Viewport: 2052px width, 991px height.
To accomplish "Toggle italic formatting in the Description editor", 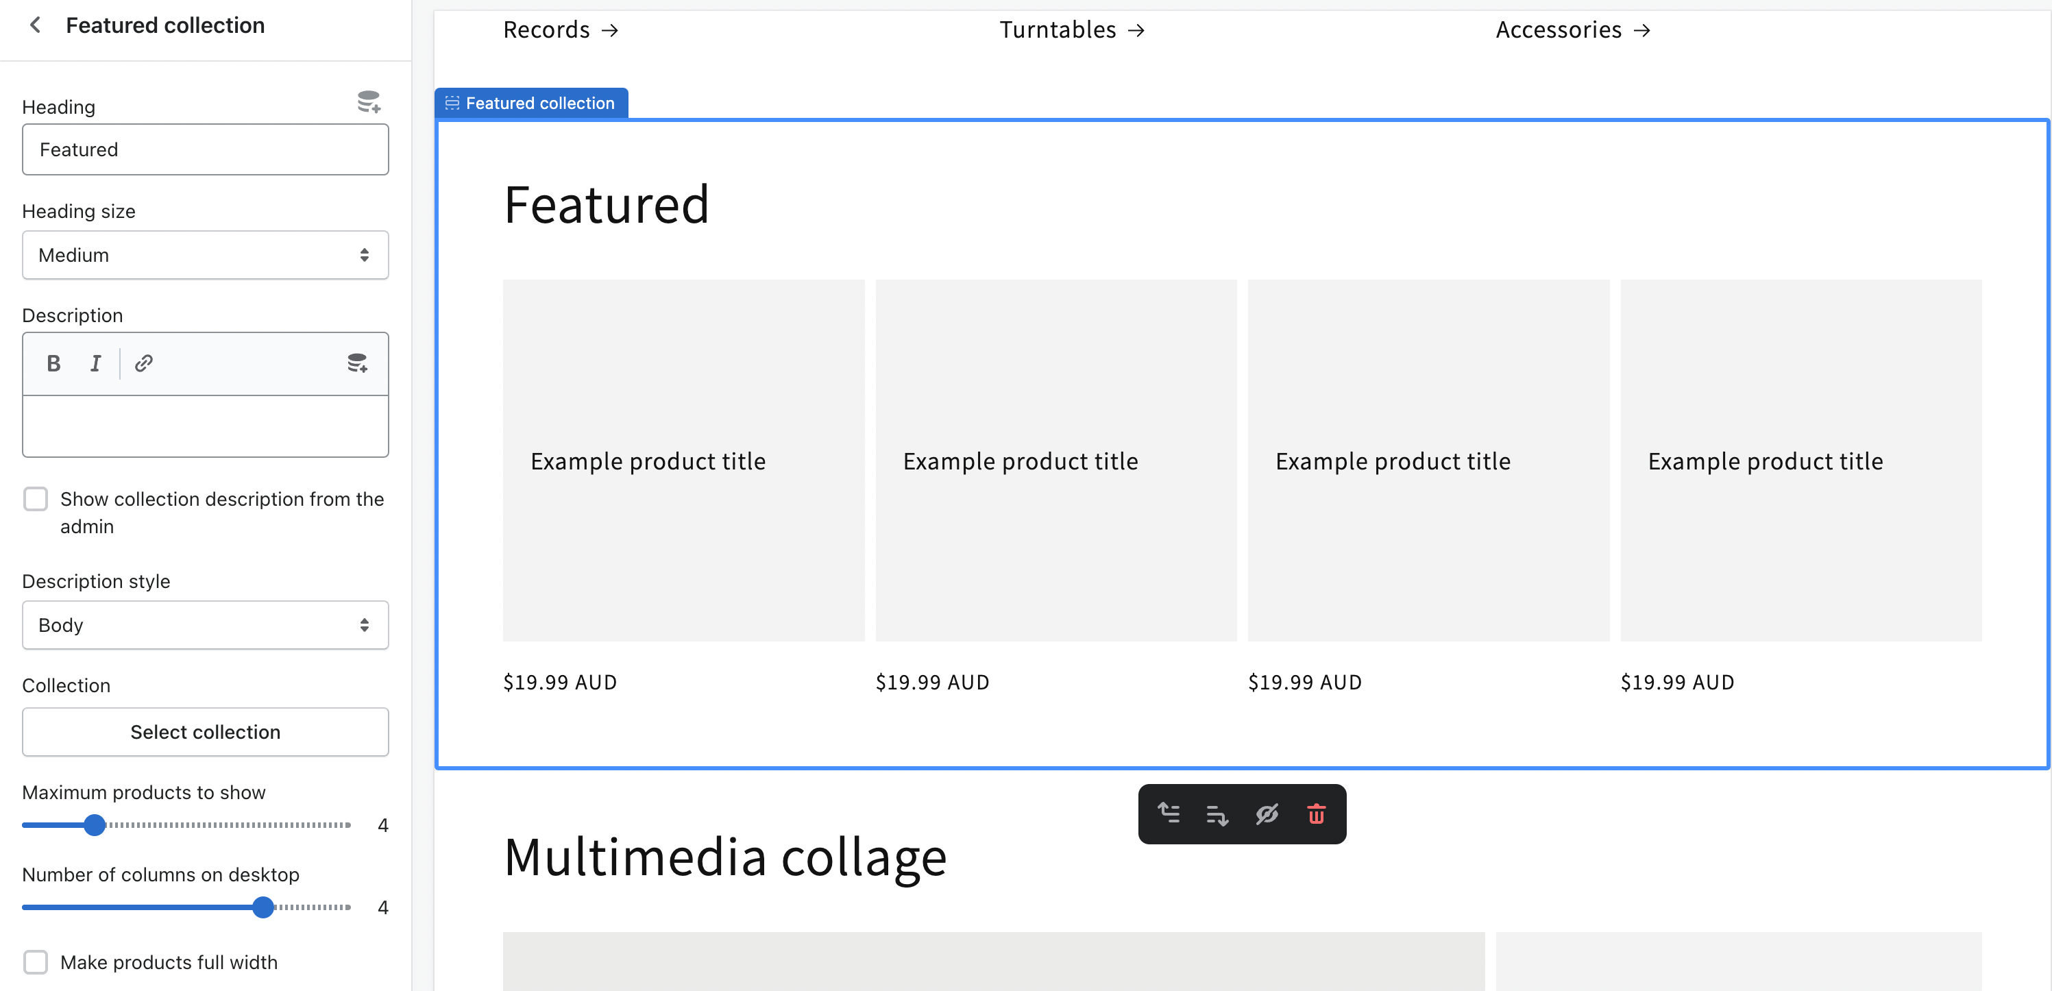I will tap(95, 363).
